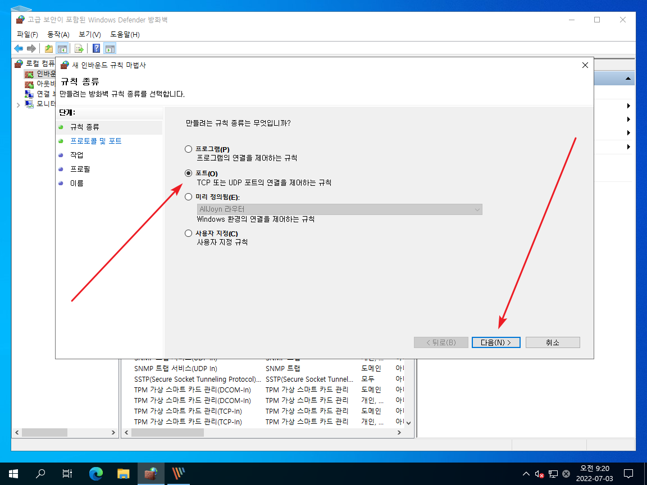Select TPM 가상 스마트 카드 관리(TCP-In) 도메인 rule

[x=188, y=411]
